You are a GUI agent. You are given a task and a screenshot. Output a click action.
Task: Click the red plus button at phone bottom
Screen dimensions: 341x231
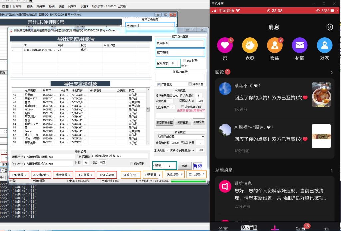pos(274,228)
